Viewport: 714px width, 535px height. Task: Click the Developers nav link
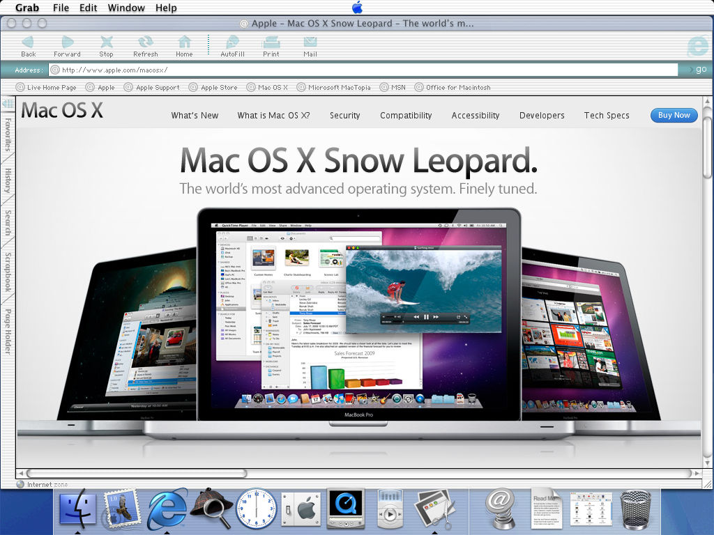coord(542,116)
